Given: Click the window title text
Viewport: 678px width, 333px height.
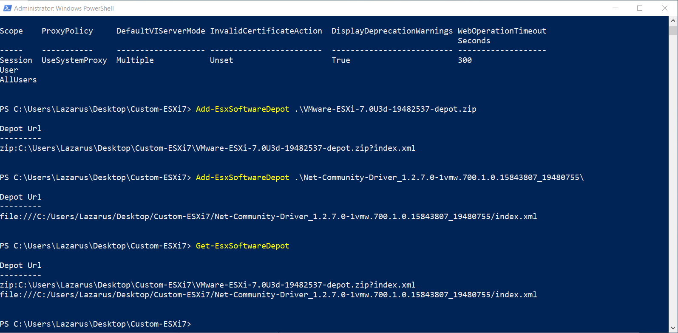Looking at the screenshot, I should coord(64,8).
